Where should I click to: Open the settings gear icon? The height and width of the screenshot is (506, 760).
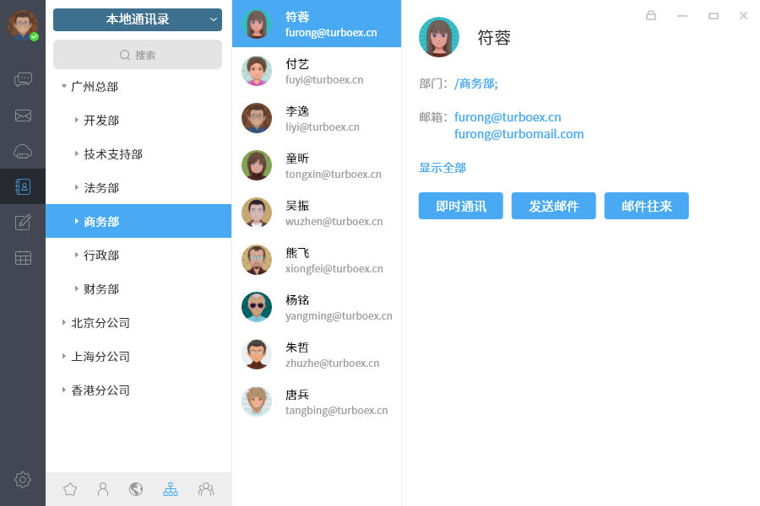coord(23,480)
